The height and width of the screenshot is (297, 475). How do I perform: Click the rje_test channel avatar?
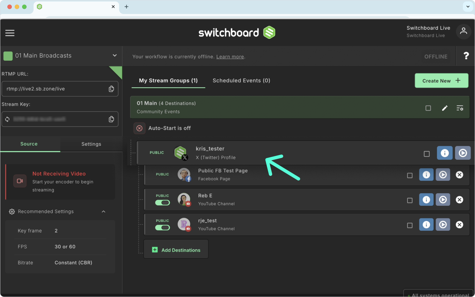(x=184, y=224)
